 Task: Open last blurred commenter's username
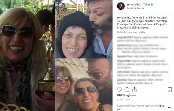point(122,80)
